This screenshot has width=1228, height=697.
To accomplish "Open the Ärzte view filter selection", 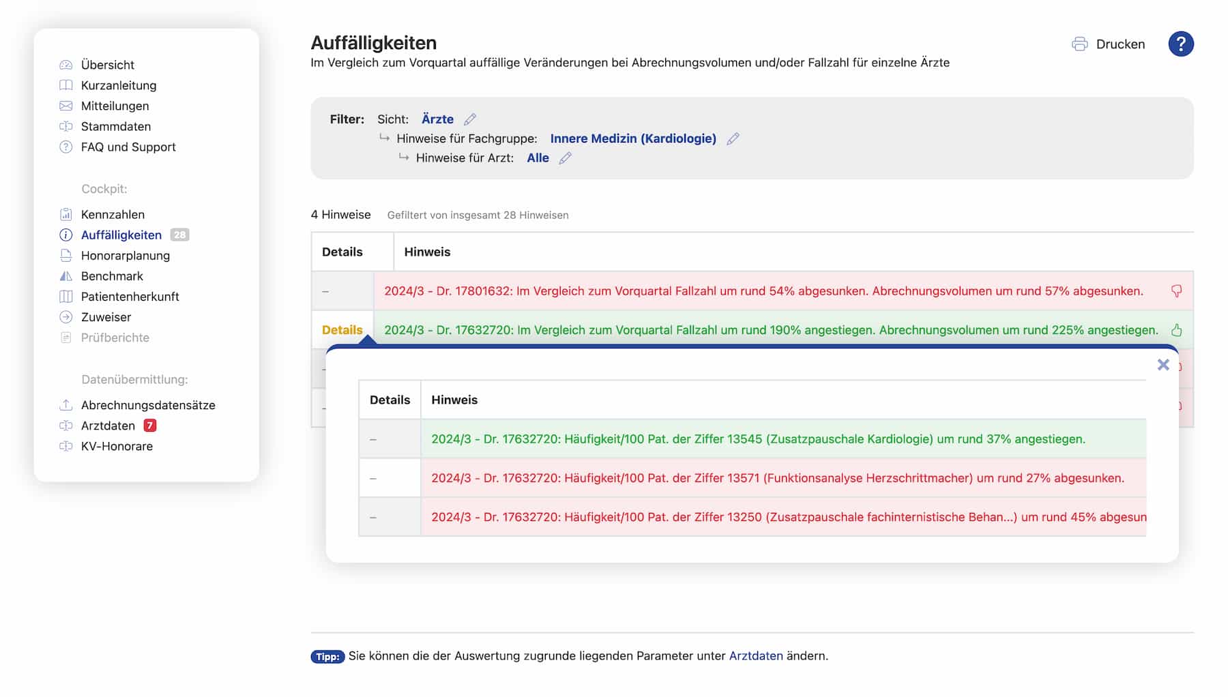I will (437, 119).
